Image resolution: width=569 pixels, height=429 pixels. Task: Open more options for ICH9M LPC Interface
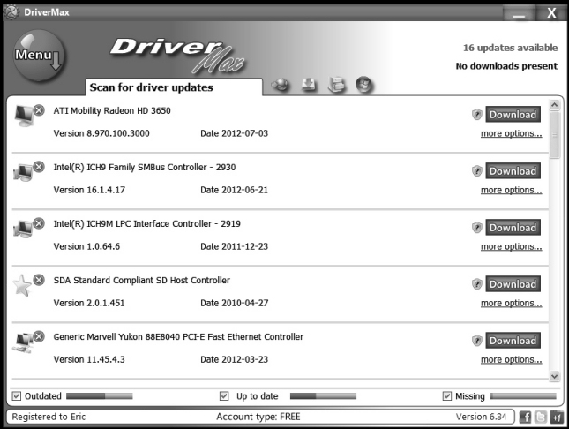[x=512, y=246]
